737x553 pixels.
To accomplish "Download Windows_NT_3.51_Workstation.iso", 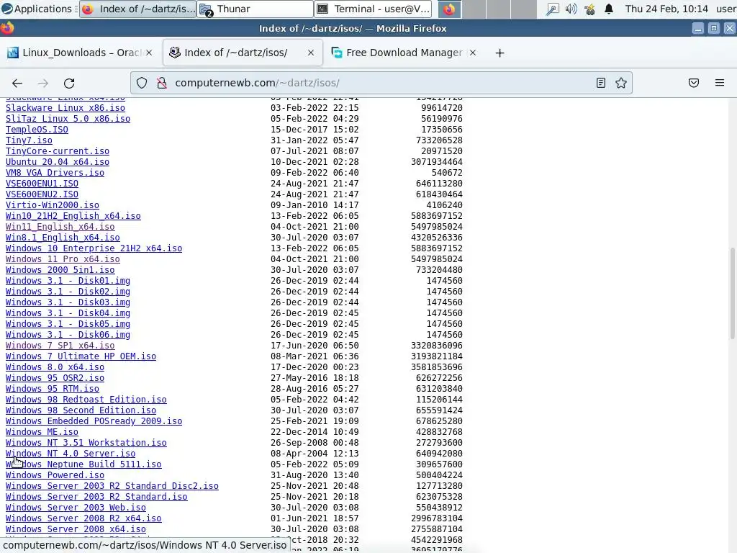I will click(x=86, y=444).
